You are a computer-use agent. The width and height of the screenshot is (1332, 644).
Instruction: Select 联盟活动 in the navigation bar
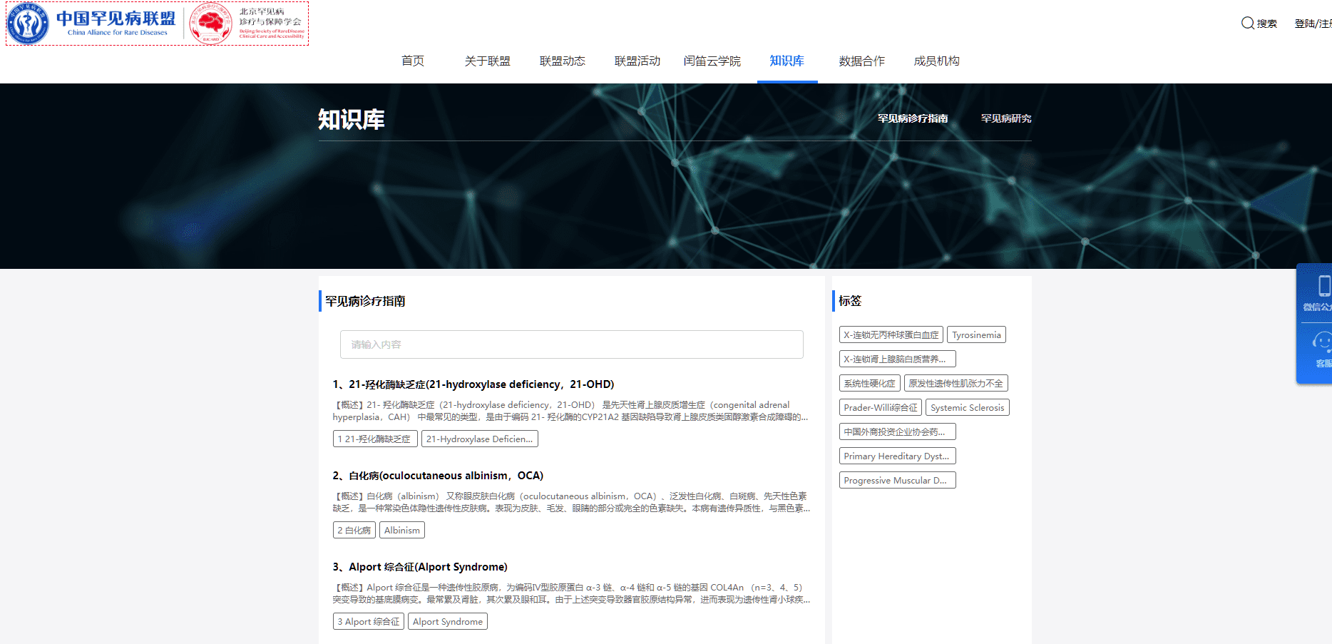point(637,61)
